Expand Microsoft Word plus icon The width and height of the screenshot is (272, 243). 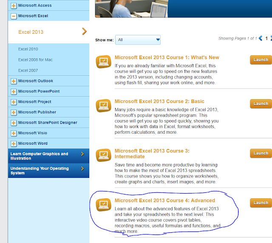tap(14, 144)
